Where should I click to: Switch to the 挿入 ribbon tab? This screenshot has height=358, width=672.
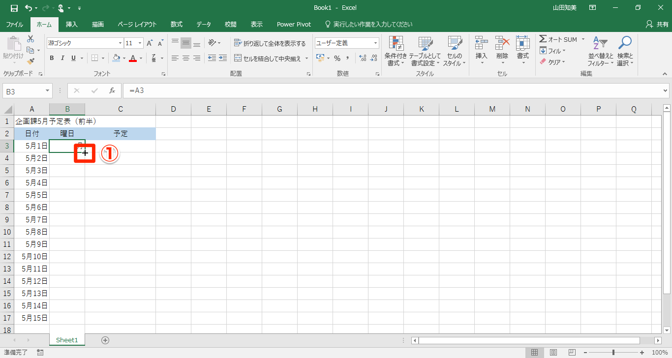coord(72,24)
